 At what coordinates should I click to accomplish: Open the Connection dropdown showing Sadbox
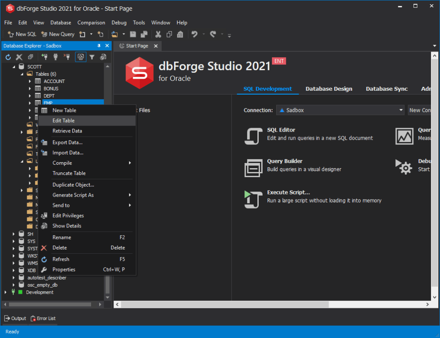click(x=340, y=110)
